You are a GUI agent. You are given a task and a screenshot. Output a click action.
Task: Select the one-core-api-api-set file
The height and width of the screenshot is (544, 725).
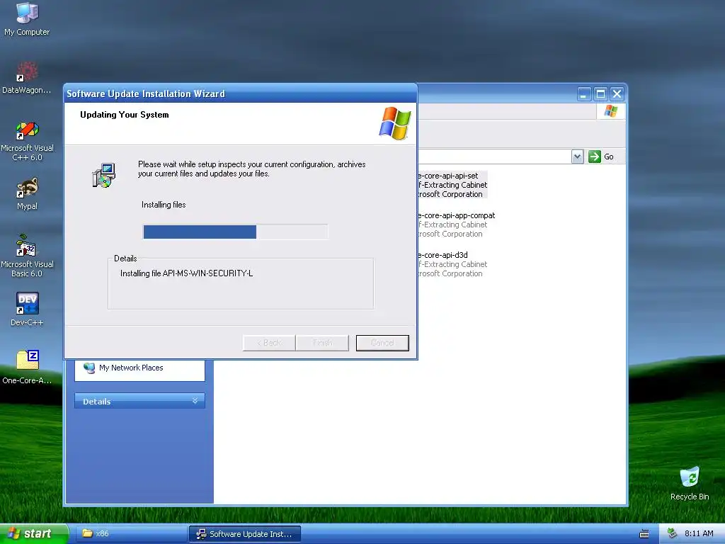(451, 185)
